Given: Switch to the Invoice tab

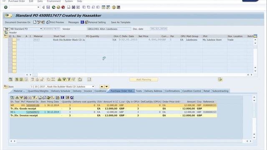Looking at the screenshot, I should [x=88, y=91].
